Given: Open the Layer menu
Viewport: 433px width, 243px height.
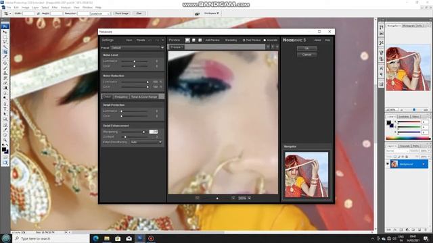Looking at the screenshot, I should pyautogui.click(x=35, y=7).
